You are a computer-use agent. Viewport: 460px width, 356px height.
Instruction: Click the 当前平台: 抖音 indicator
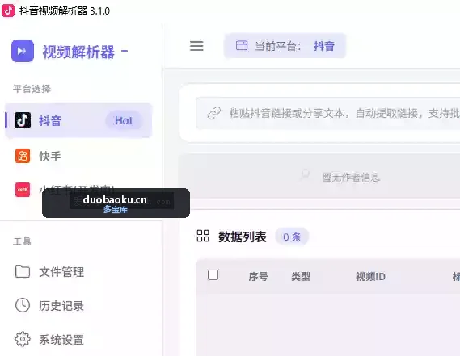point(285,46)
